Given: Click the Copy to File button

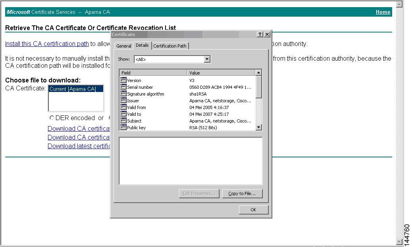Looking at the screenshot, I should pos(243,193).
